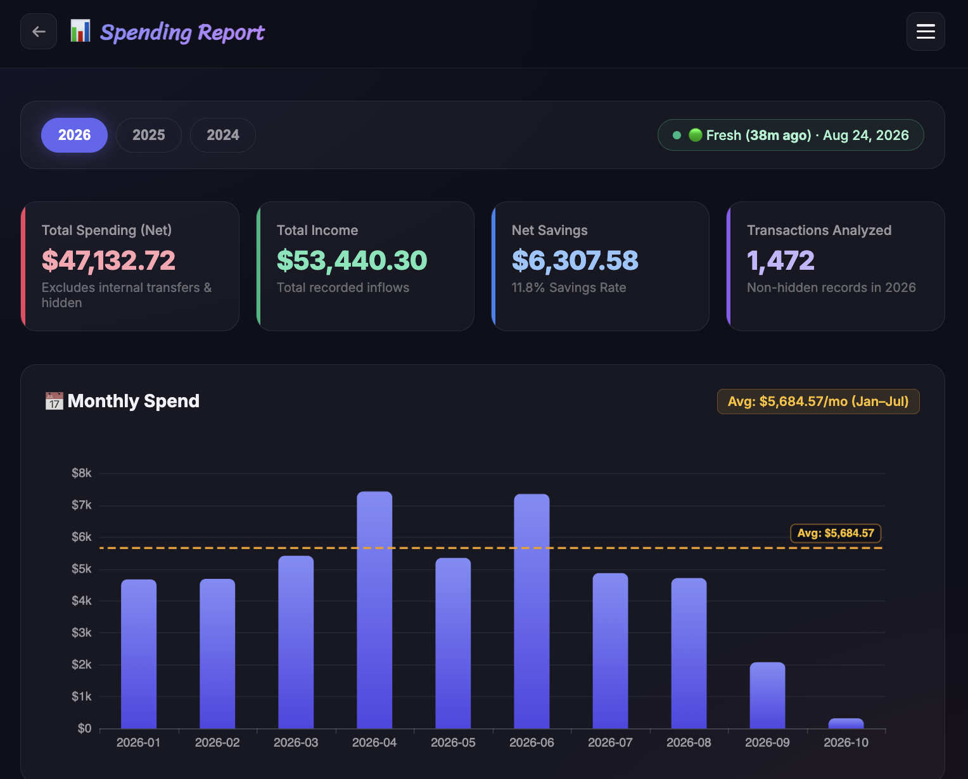Open the Total Income card
Screen dimensions: 968x779
[366, 266]
